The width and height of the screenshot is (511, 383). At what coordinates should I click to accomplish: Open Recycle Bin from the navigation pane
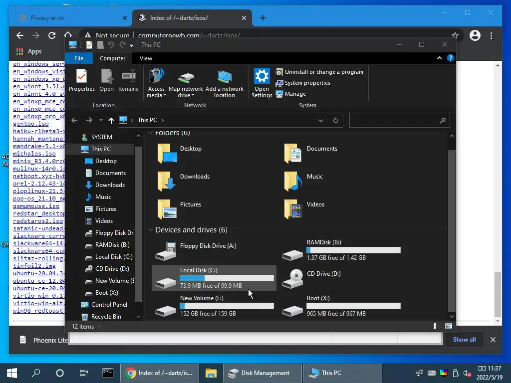click(106, 317)
